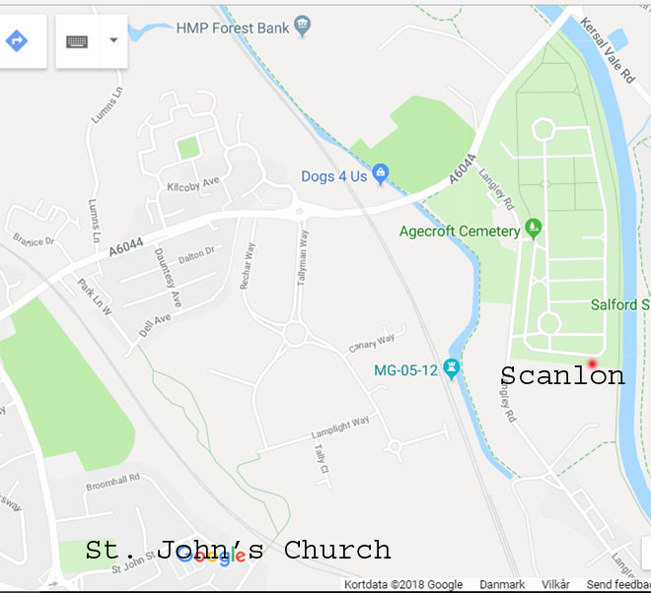The height and width of the screenshot is (593, 651).
Task: Click the MG-05-12 castle marker icon
Action: (452, 368)
